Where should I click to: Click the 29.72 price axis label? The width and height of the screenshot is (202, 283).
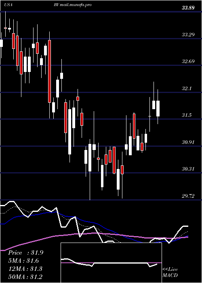(x=188, y=196)
